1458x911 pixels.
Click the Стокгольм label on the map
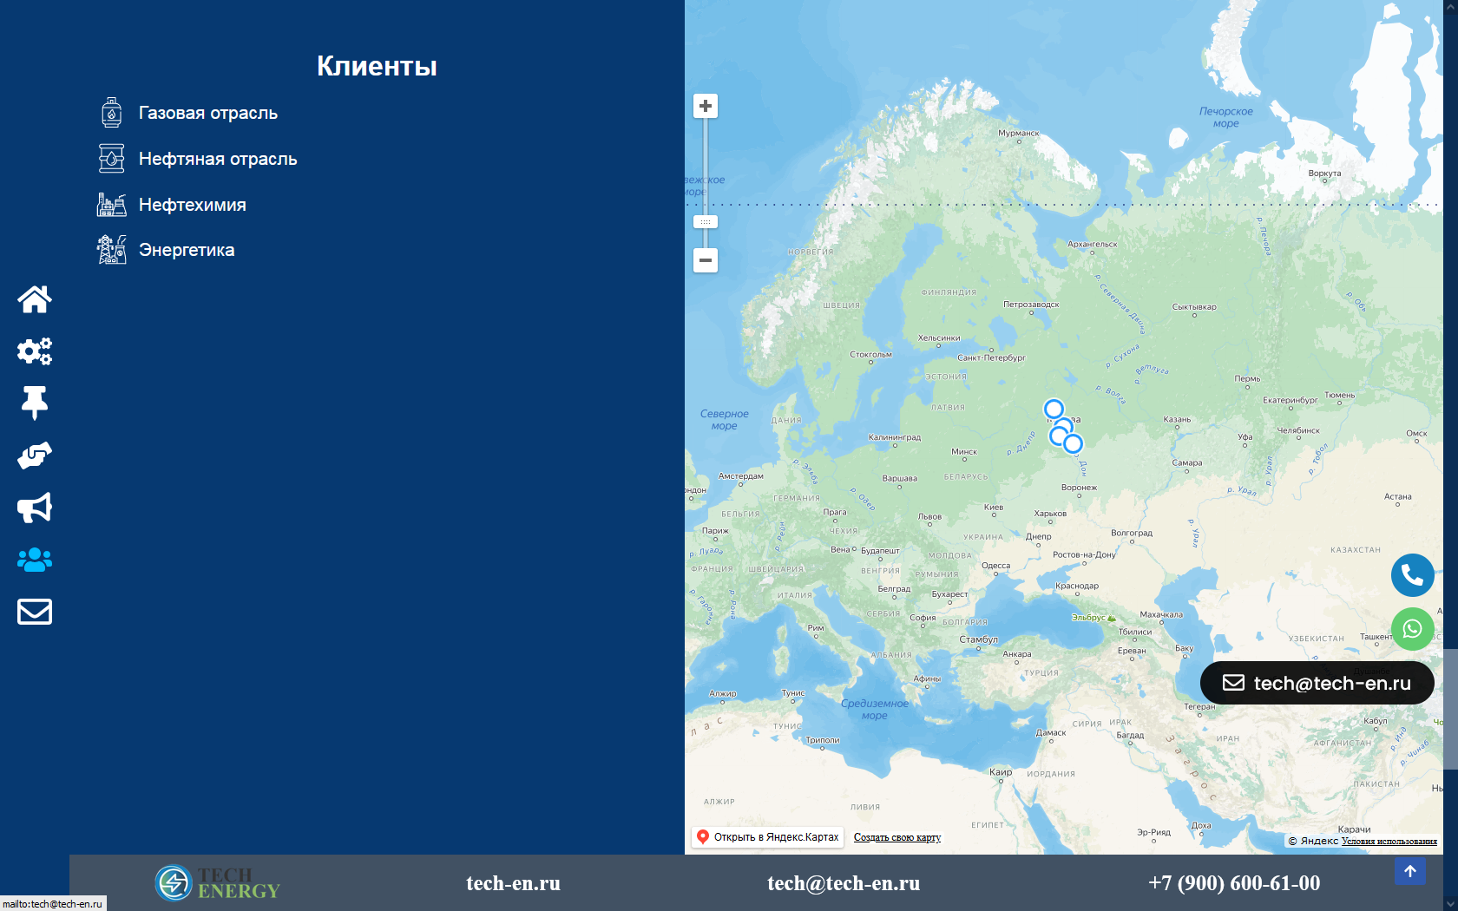click(x=870, y=354)
